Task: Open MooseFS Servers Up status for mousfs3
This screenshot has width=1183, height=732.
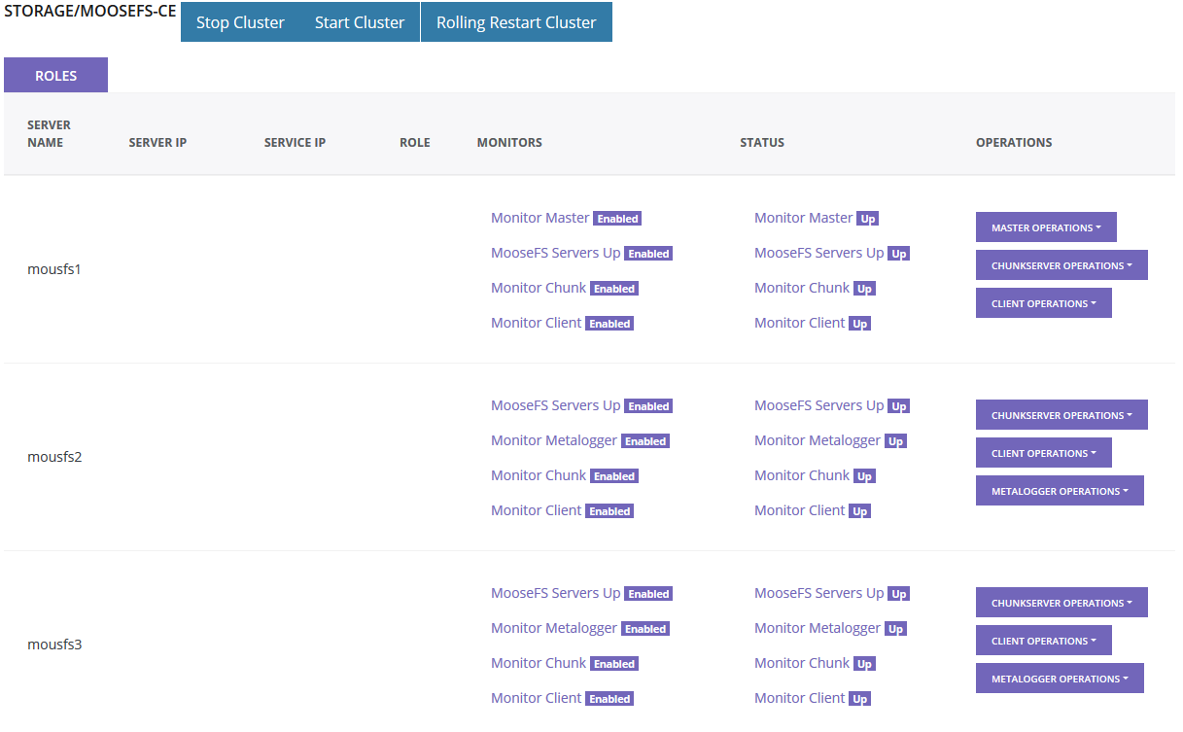Action: click(819, 593)
